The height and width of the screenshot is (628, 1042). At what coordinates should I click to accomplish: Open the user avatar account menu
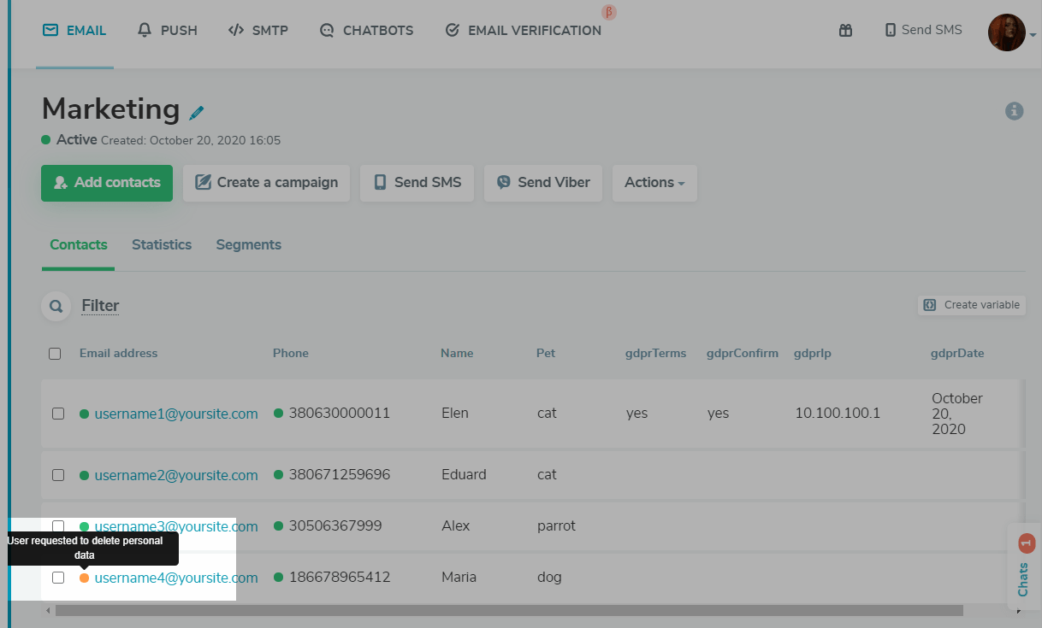click(1007, 32)
